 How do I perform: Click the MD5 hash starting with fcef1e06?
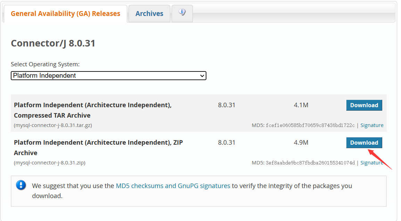310,125
